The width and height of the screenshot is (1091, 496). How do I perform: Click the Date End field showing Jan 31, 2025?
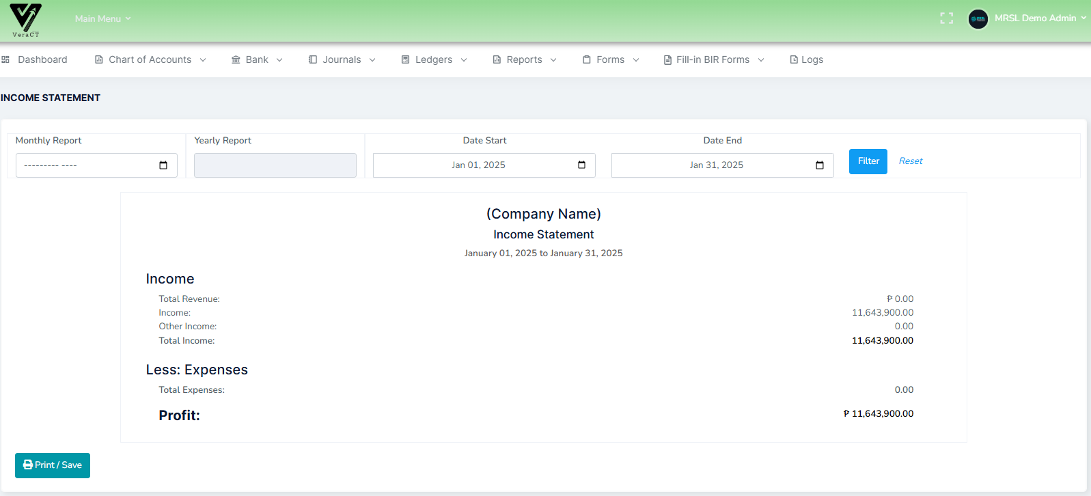click(x=723, y=165)
